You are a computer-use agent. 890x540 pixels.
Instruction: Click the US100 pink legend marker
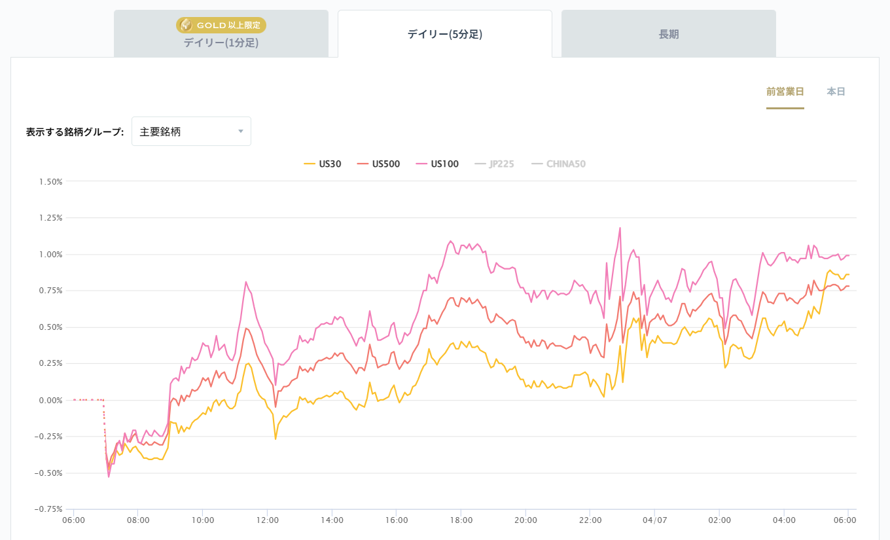pos(423,164)
